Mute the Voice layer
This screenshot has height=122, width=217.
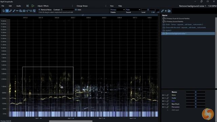pos(163,95)
